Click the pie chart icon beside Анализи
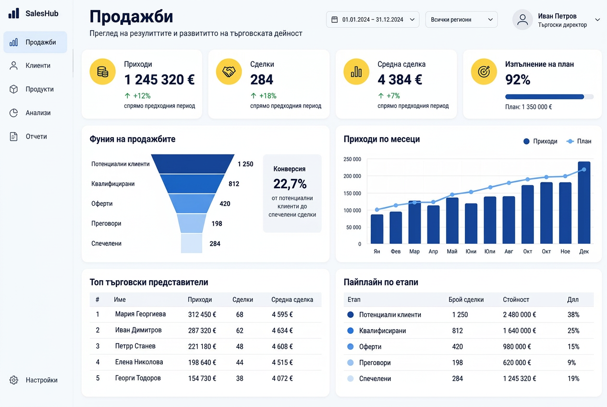Screen dimensions: 607x407 (14, 113)
